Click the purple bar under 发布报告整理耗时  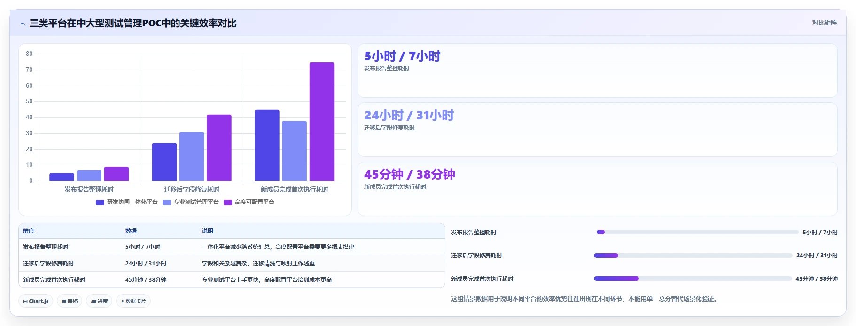117,174
